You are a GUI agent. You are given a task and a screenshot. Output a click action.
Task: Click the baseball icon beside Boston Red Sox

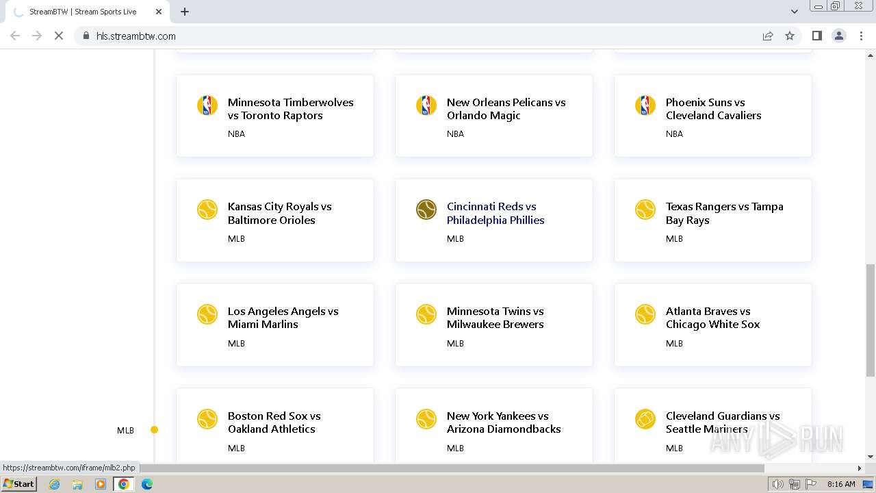tap(207, 419)
